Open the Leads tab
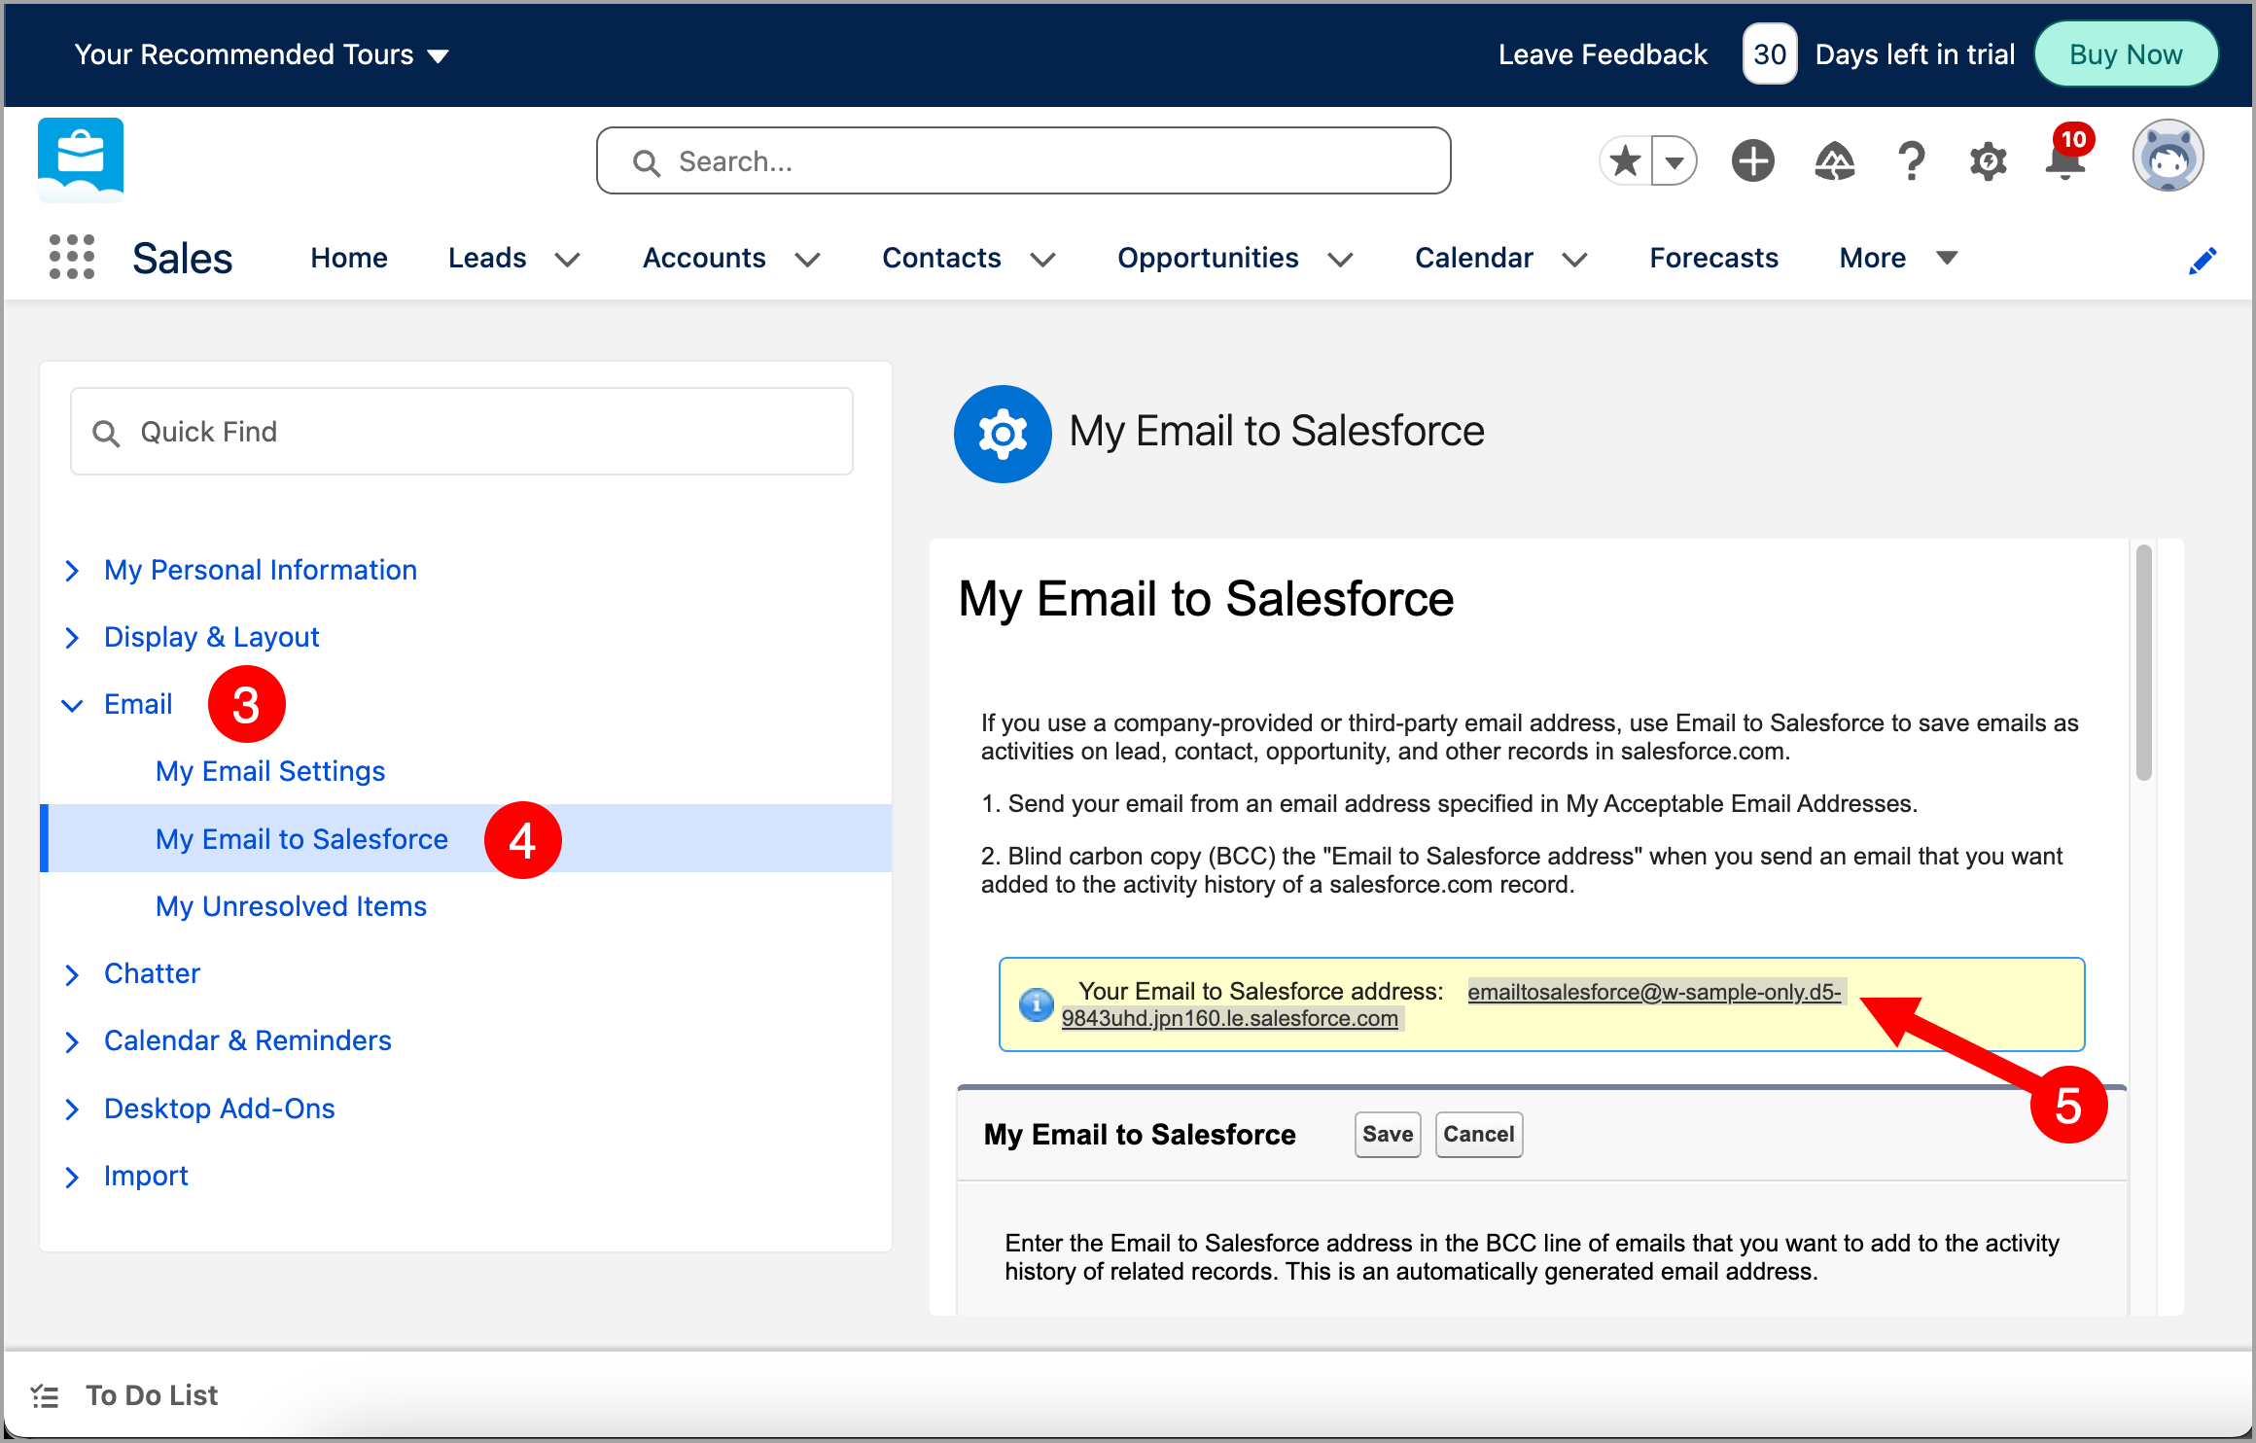2256x1443 pixels. pyautogui.click(x=487, y=258)
